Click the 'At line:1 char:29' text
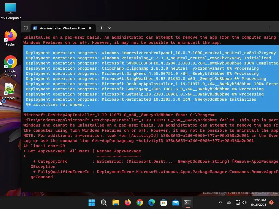 (44, 146)
